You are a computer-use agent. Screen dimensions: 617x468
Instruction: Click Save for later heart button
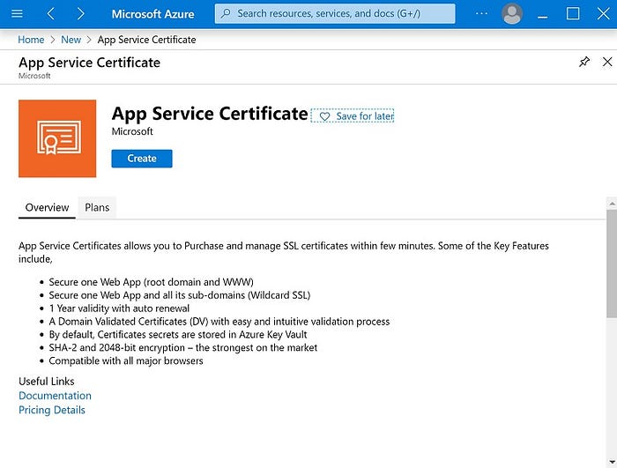[x=353, y=115]
